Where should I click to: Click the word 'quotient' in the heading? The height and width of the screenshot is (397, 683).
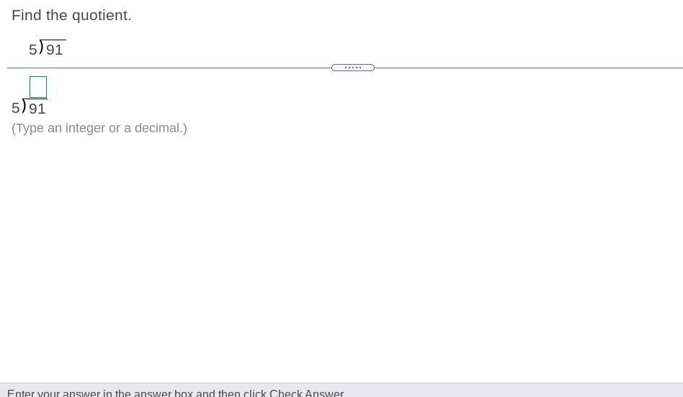point(99,16)
